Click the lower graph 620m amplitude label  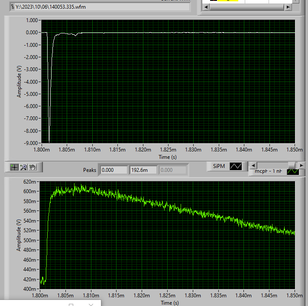click(x=29, y=181)
